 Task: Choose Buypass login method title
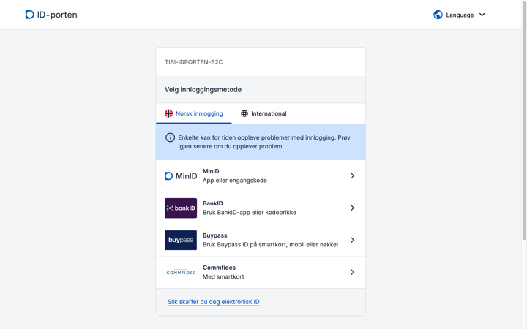point(214,235)
